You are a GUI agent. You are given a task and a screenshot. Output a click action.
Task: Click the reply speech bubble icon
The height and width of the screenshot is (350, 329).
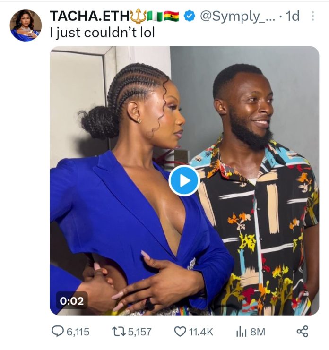tap(57, 332)
